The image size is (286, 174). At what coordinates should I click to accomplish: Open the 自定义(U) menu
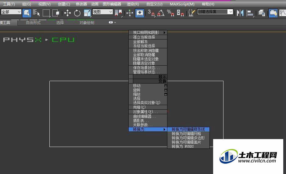(154, 4)
